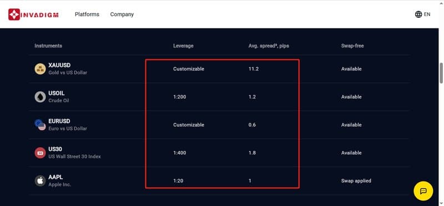Image resolution: width=444 pixels, height=206 pixels.
Task: Click the Leverage column header
Action: [183, 46]
